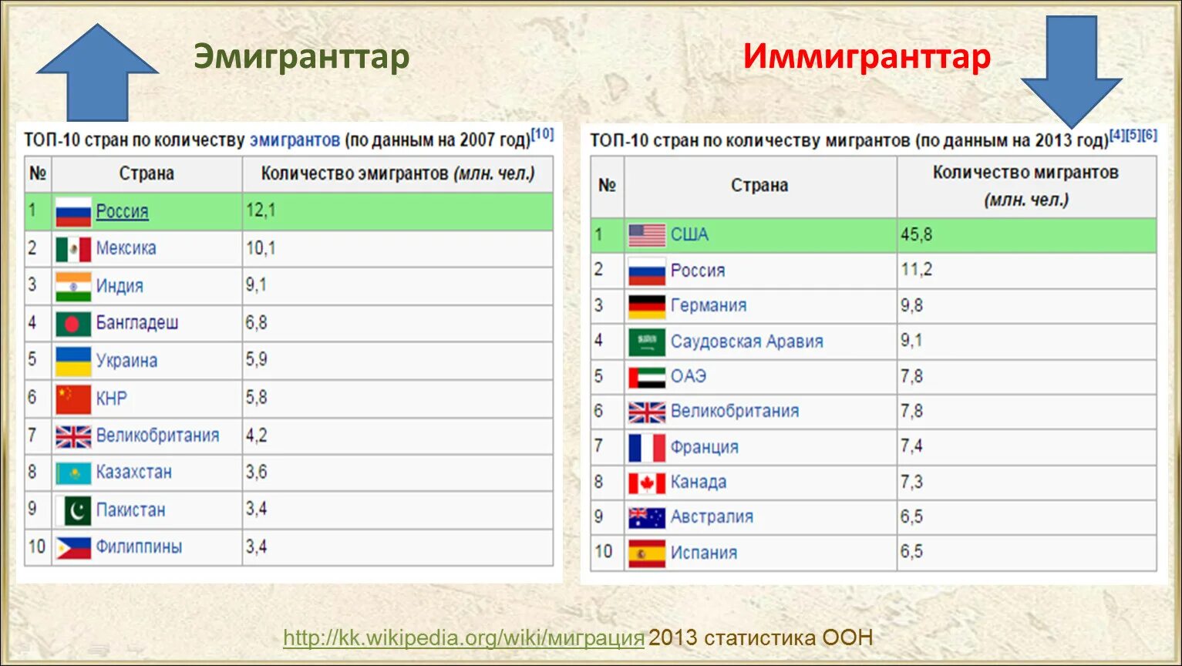Screen dimensions: 1182x666
Task: Click the 7,4 value for Франция
Action: 911,446
